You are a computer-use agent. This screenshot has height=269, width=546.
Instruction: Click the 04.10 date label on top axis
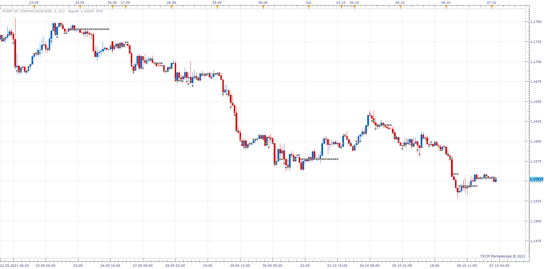pos(354,3)
